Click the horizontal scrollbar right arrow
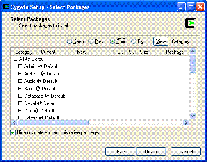The height and width of the screenshot is (162, 207). 186,123
